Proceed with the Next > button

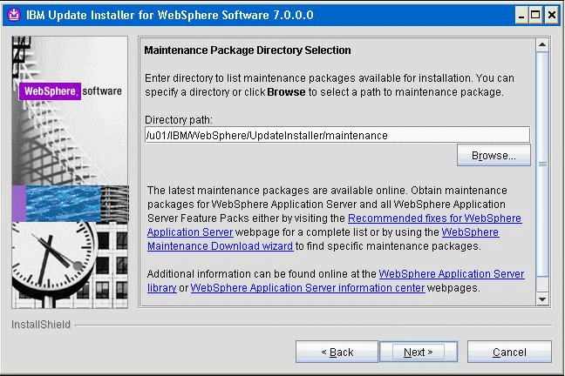419,352
